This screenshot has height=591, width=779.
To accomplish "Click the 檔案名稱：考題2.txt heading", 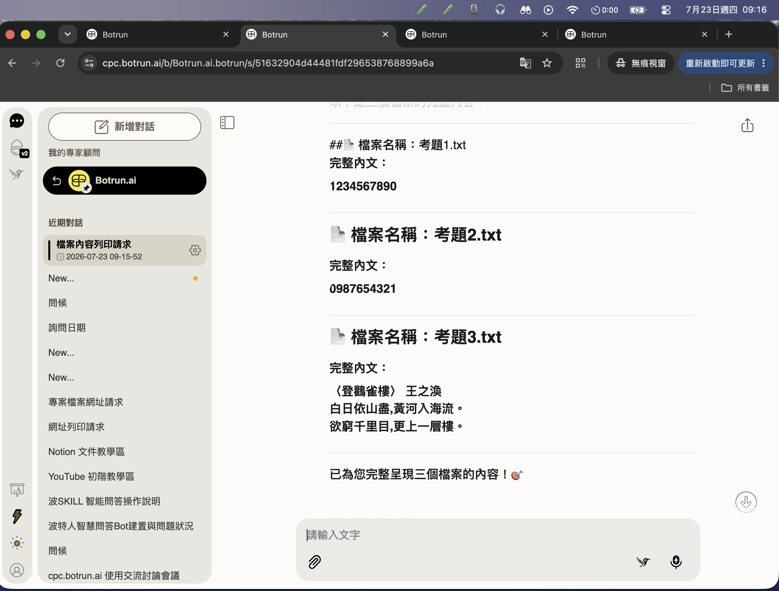I will click(x=416, y=235).
